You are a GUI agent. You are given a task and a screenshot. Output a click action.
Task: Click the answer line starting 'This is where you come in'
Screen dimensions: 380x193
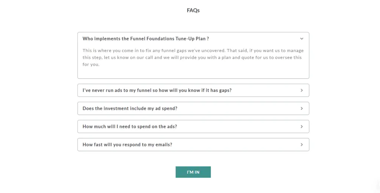[x=193, y=50]
